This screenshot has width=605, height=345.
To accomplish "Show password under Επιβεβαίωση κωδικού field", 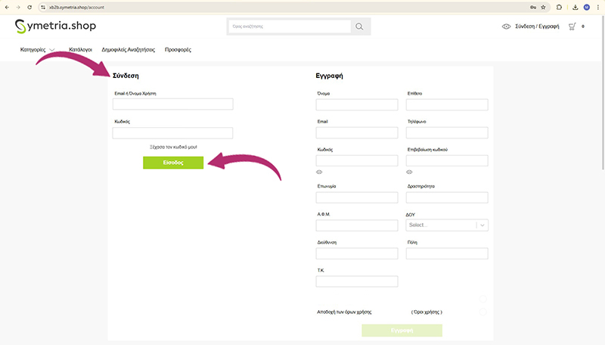I will pos(409,172).
